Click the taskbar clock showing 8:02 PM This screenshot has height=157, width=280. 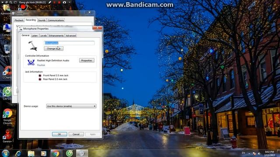click(269, 154)
